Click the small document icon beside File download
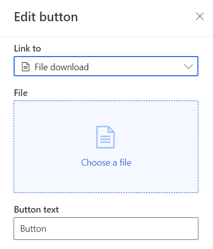The width and height of the screenshot is (213, 249). (x=26, y=67)
